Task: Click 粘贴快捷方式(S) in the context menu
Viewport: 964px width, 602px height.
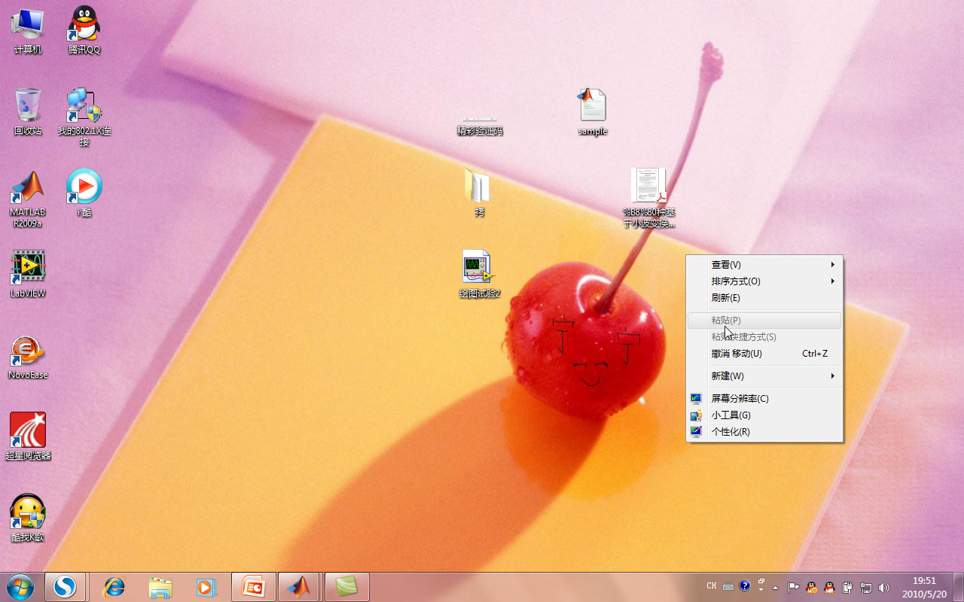Action: 764,337
